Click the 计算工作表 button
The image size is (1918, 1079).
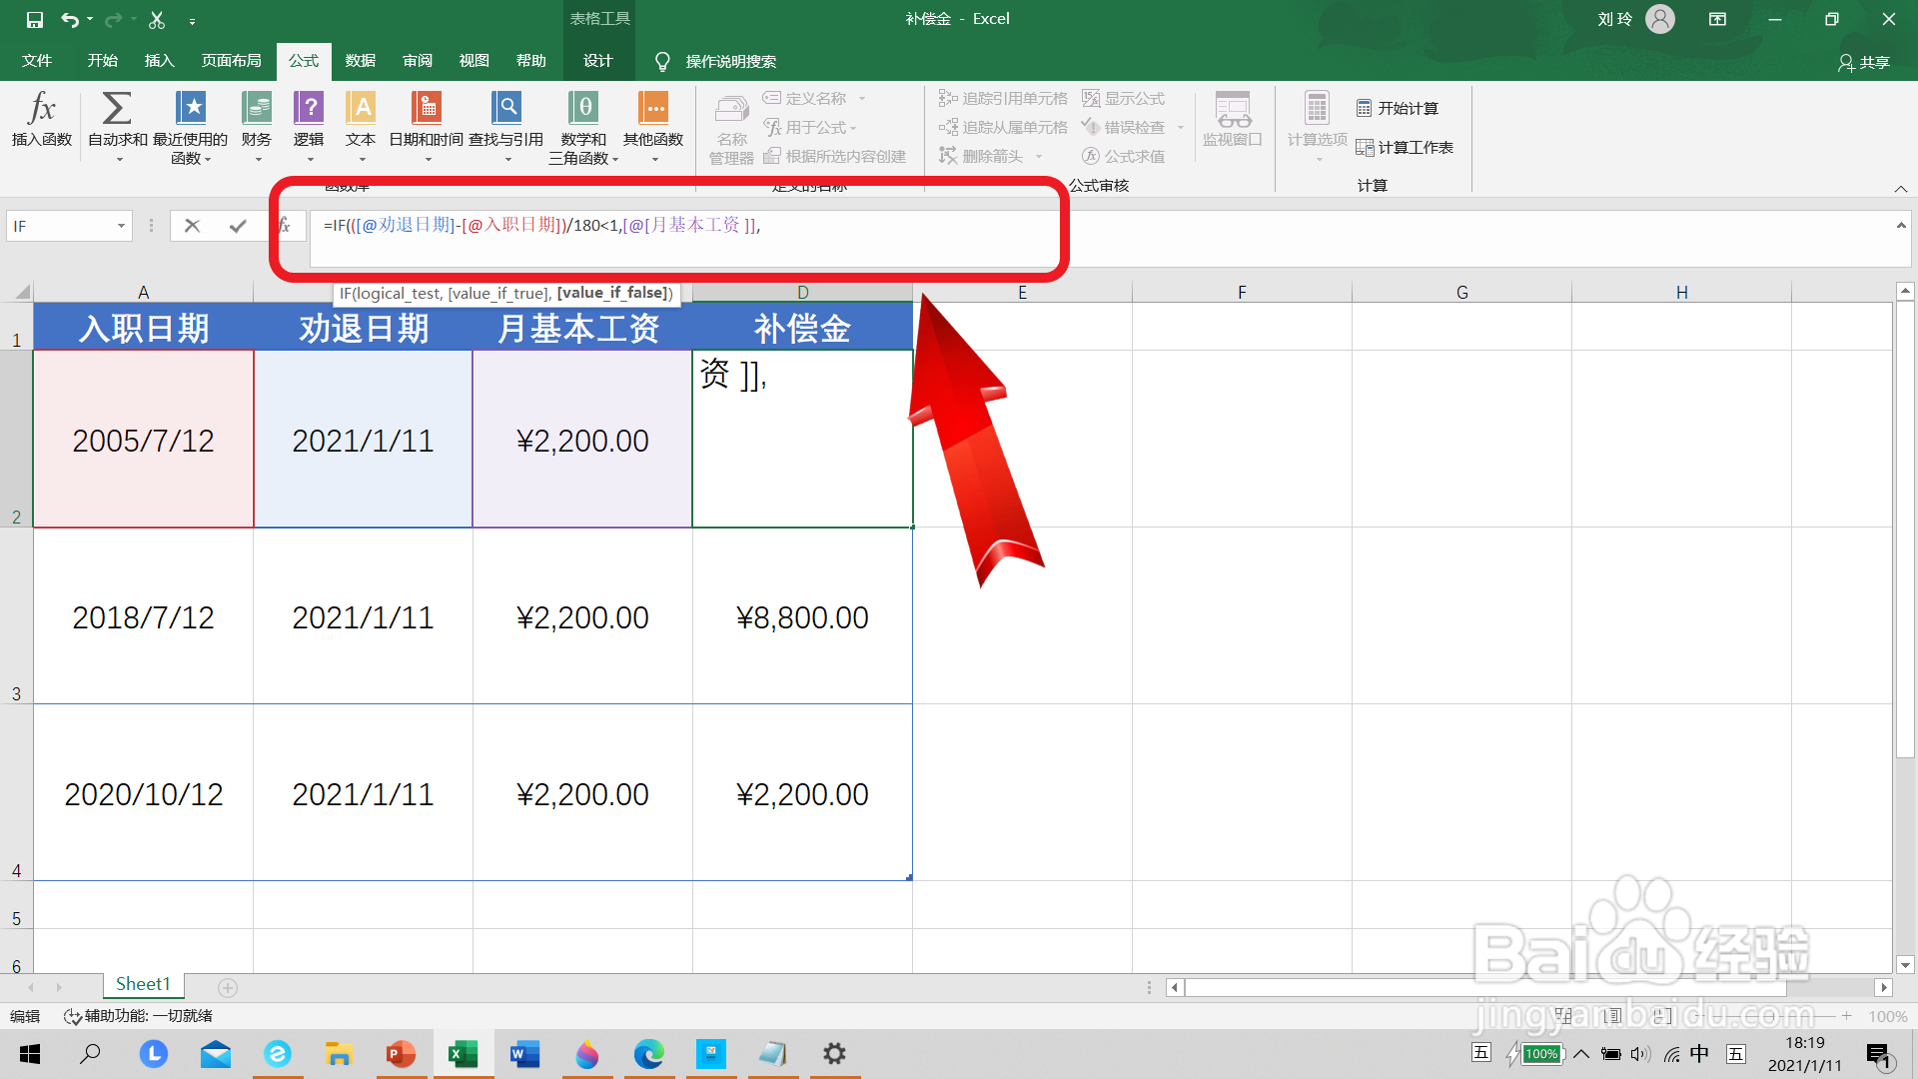tap(1405, 148)
